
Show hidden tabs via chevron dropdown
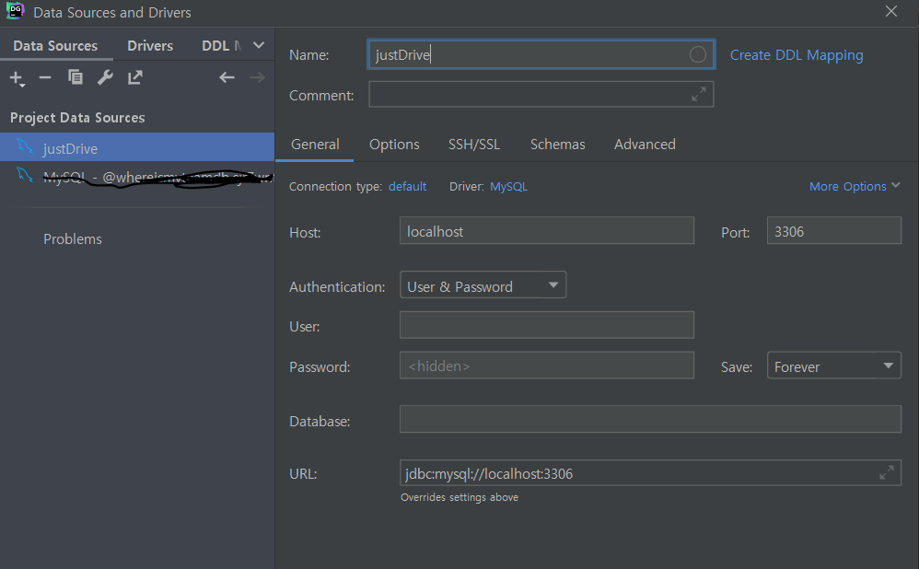[259, 45]
